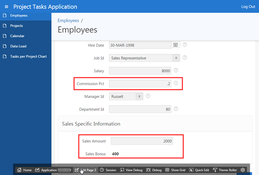The width and height of the screenshot is (259, 175).
Task: Click View Debug in developer toolbar
Action: click(x=131, y=170)
